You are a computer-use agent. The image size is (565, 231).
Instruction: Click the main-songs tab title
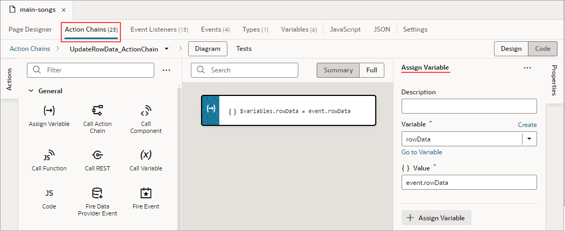[38, 10]
